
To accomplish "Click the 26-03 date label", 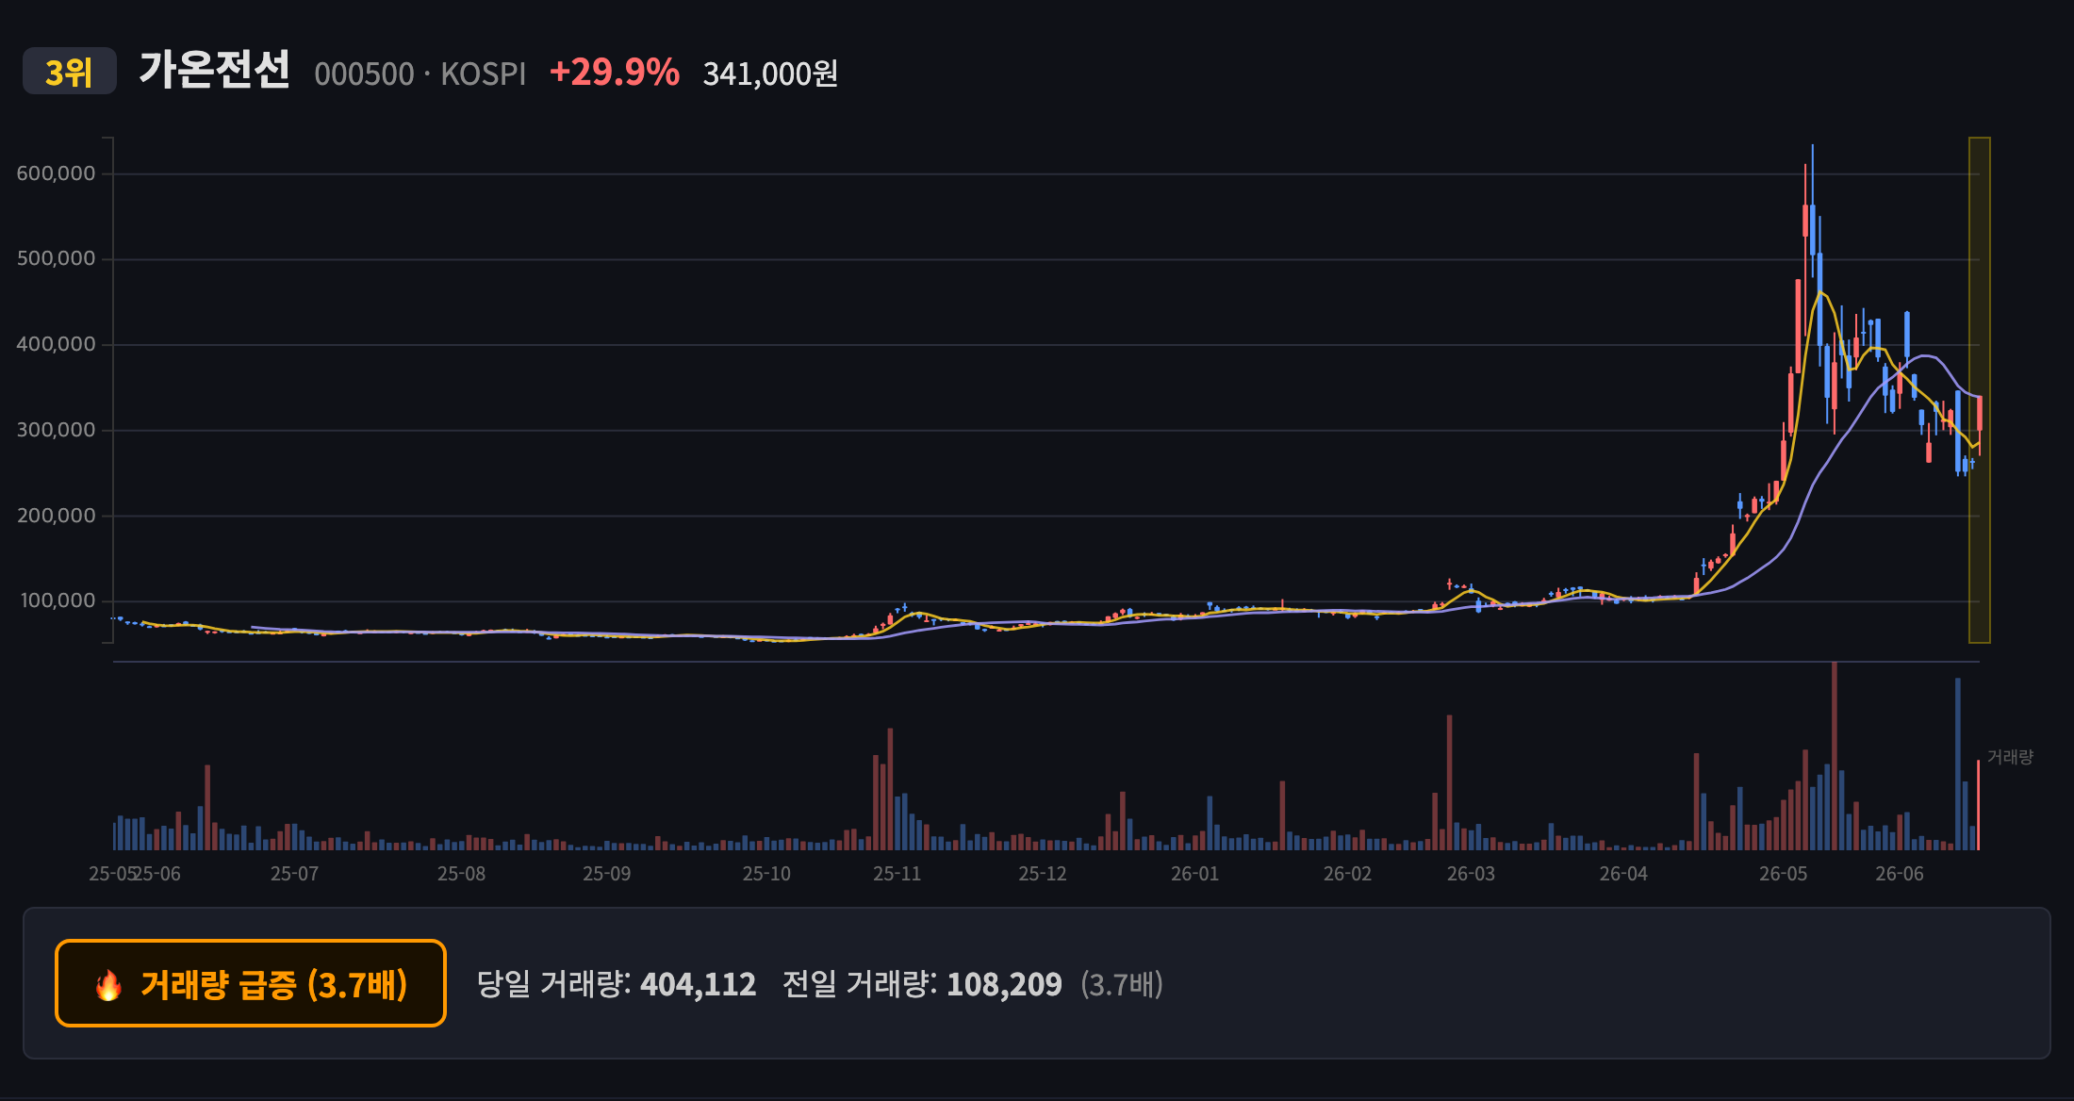I will [x=1471, y=874].
